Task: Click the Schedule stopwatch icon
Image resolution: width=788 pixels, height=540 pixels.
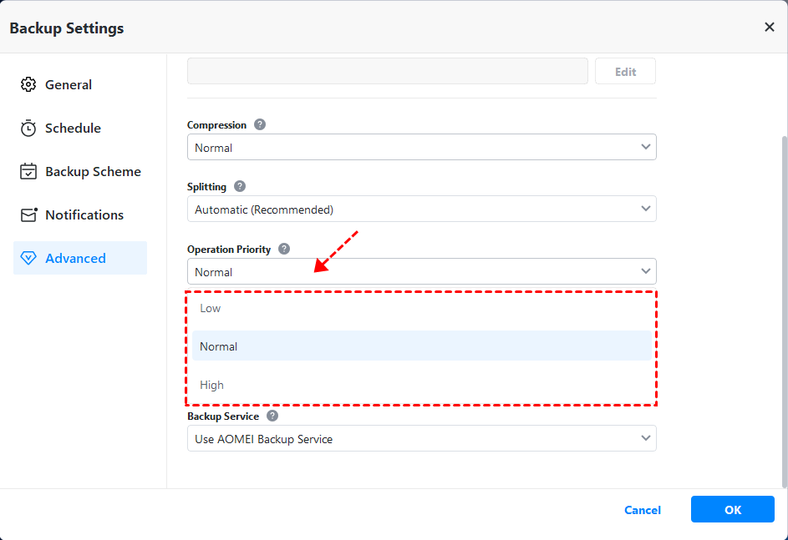Action: [x=28, y=128]
